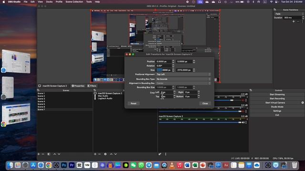The width and height of the screenshot is (305, 171).
Task: Open VLC media player from the Dock
Action: [172, 165]
